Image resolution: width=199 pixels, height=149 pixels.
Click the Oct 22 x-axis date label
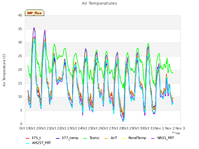(x=56, y=128)
